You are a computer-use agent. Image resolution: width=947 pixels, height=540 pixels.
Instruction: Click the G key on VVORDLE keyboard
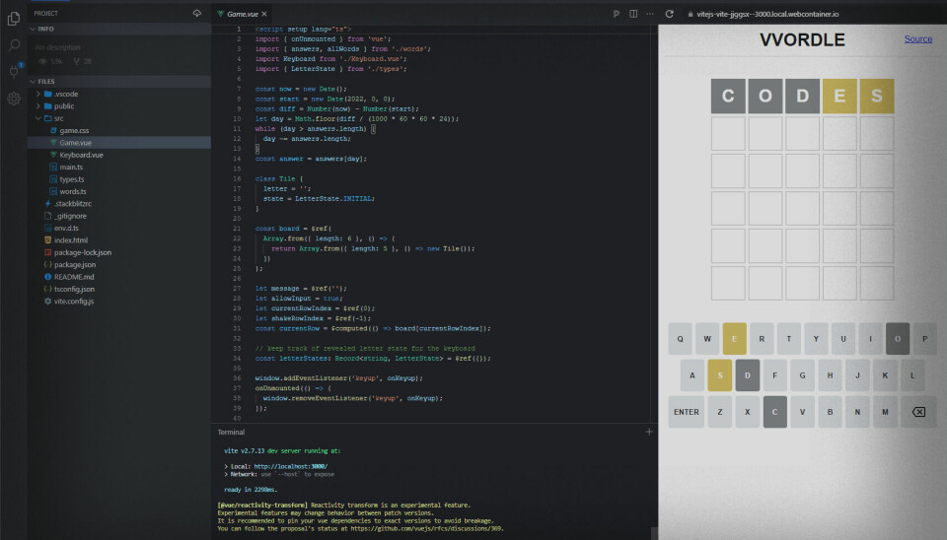coord(803,375)
